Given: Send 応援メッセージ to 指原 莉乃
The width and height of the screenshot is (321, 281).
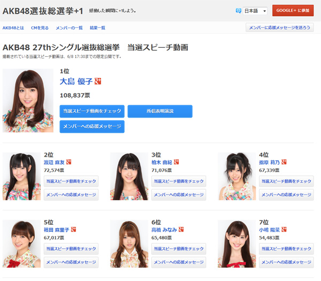Looking at the screenshot, I should tap(286, 195).
